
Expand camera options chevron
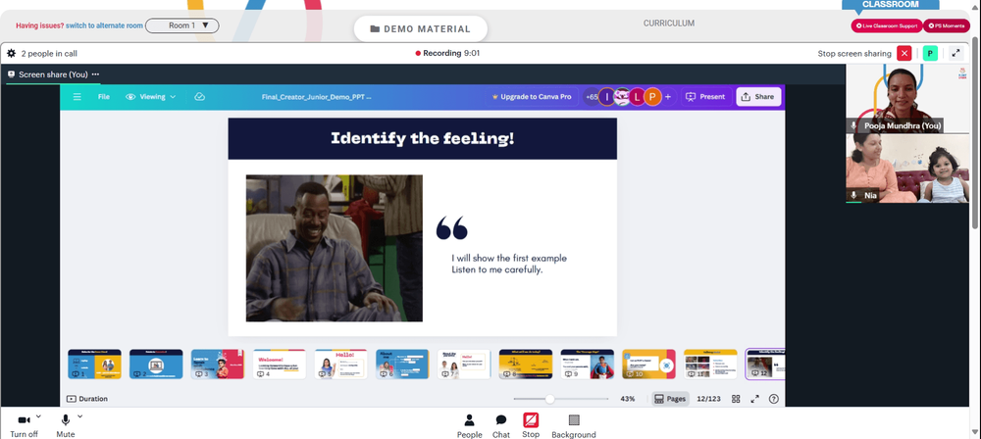tap(38, 415)
